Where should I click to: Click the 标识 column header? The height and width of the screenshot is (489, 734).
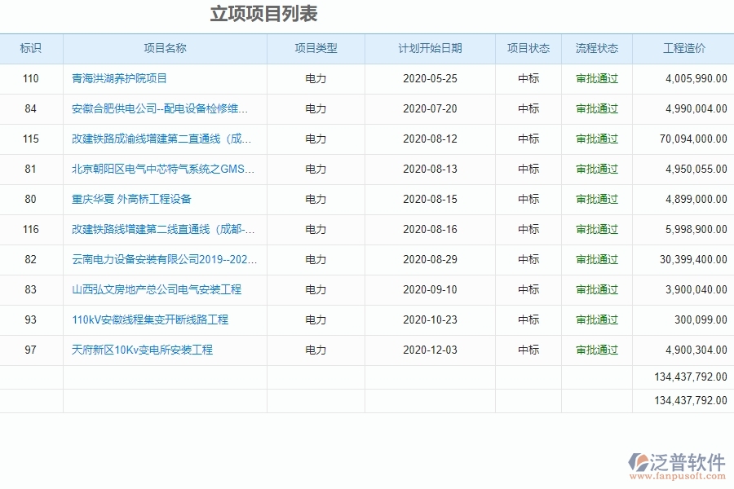31,48
